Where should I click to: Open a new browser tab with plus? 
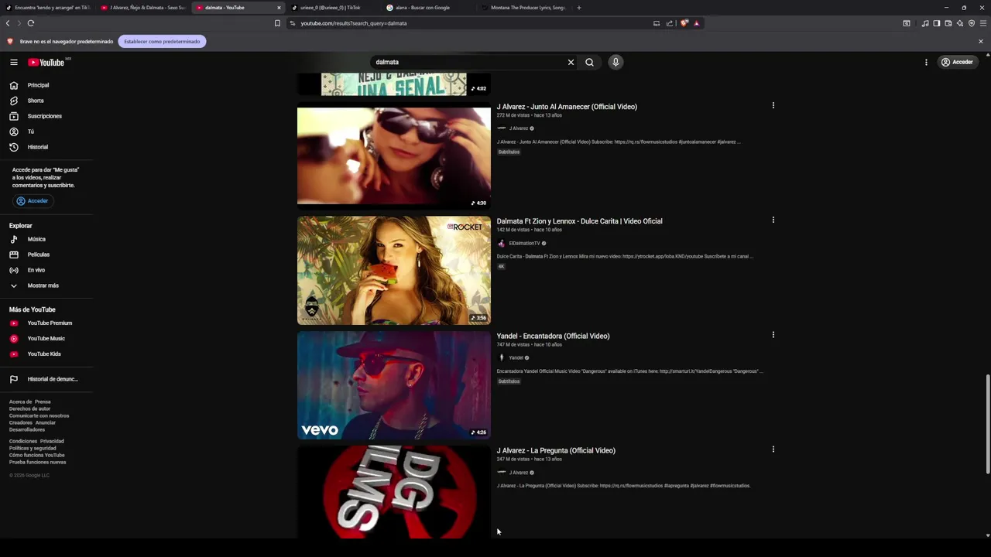(x=579, y=8)
